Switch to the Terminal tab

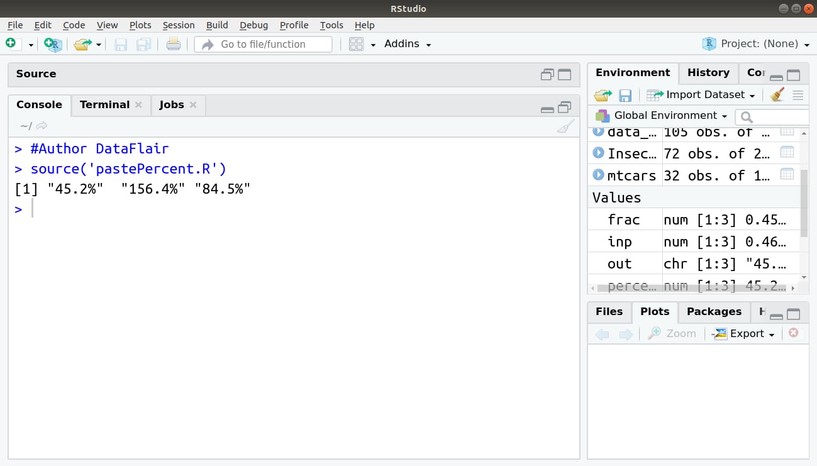coord(104,105)
